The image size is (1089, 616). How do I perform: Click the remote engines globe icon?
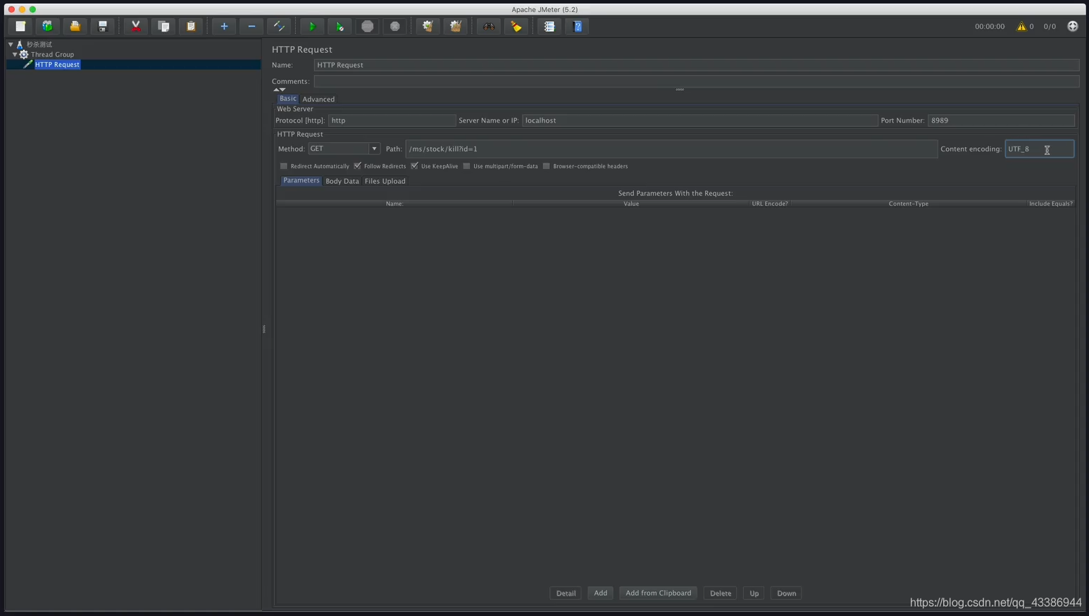click(x=1073, y=26)
